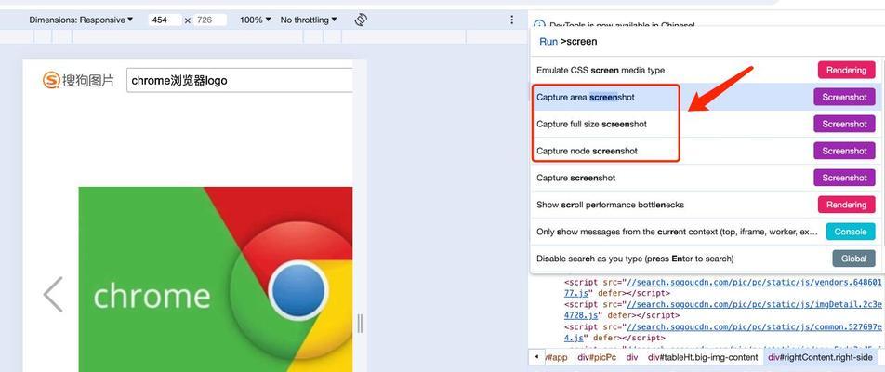Click Rendering badge beside scroll performance bottlenecks

pos(846,205)
